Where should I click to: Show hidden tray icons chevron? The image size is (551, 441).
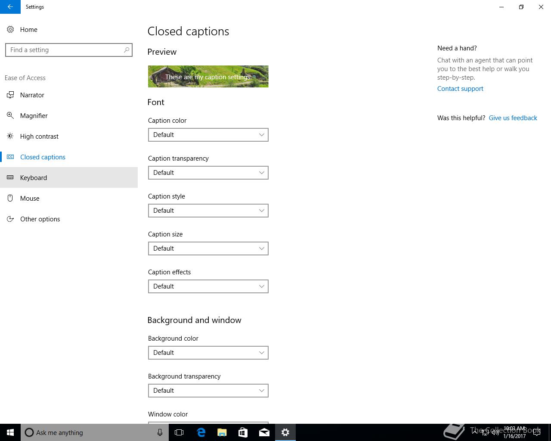(474, 432)
